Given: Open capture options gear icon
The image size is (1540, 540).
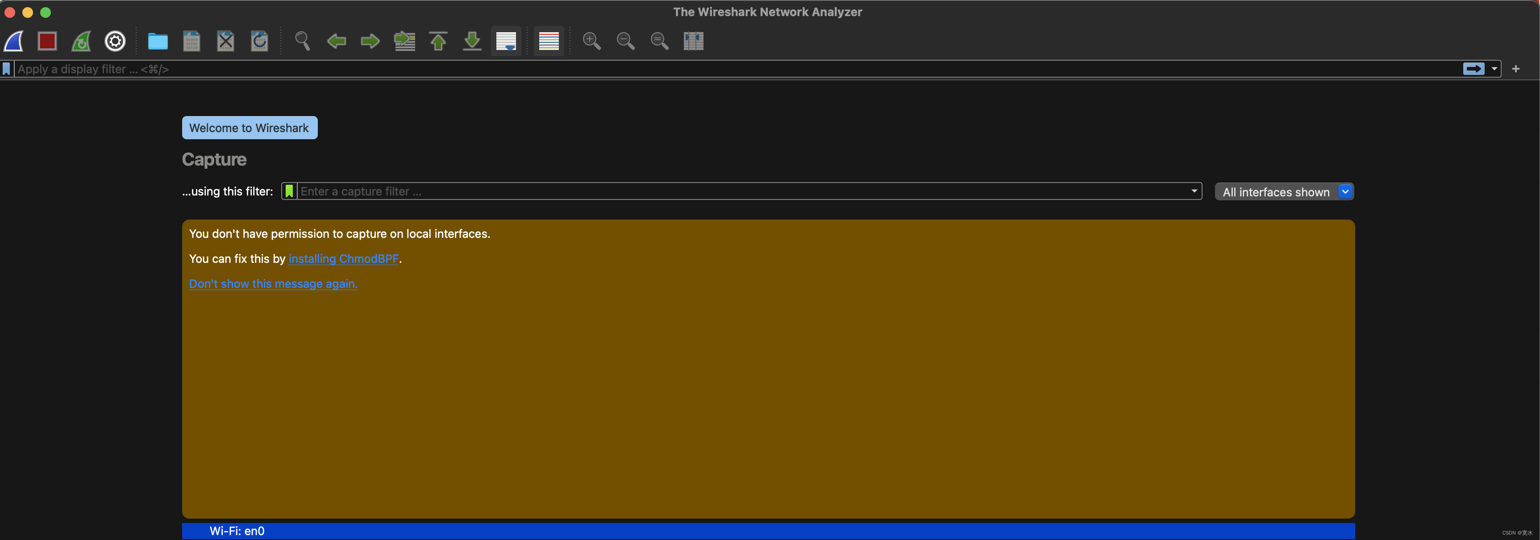Looking at the screenshot, I should point(115,41).
